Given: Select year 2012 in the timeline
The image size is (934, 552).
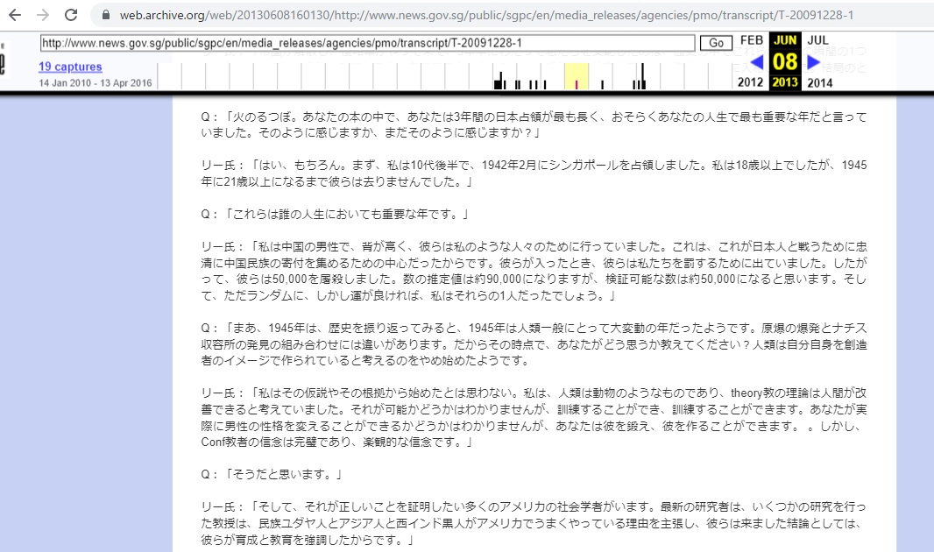Looking at the screenshot, I should point(750,82).
